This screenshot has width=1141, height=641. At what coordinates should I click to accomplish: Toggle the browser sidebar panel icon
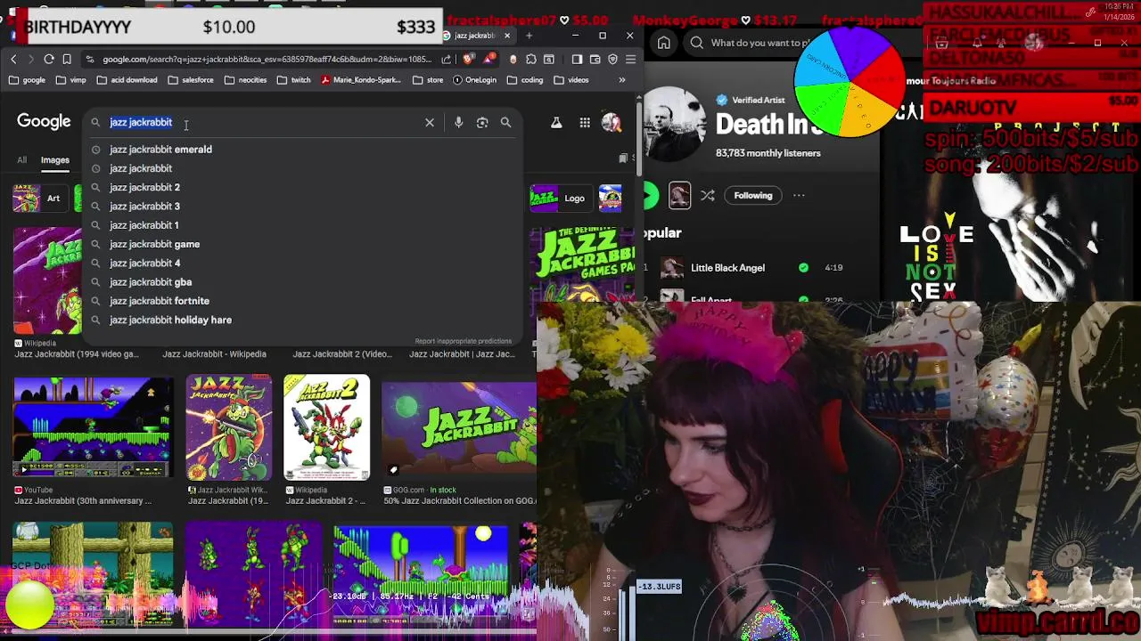[577, 60]
